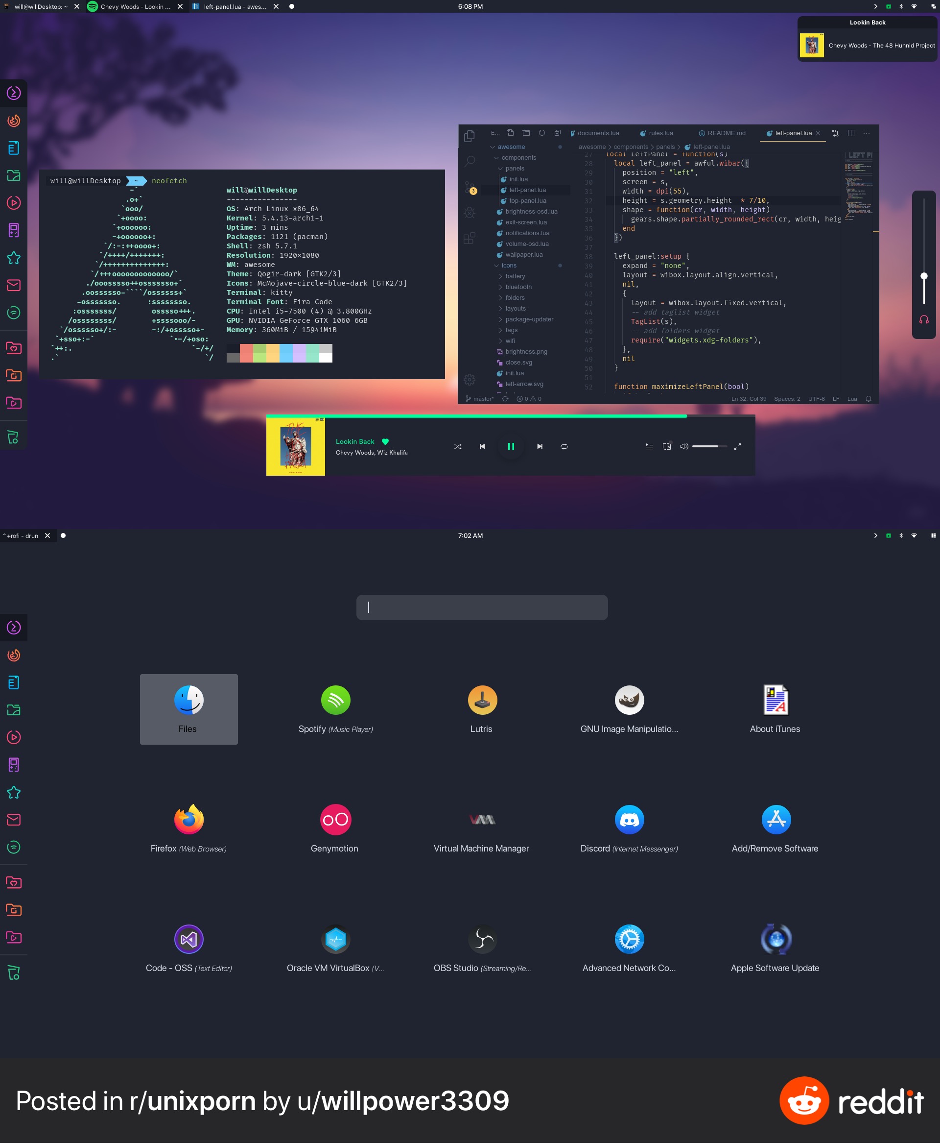Split the VS Code editor

(x=851, y=133)
